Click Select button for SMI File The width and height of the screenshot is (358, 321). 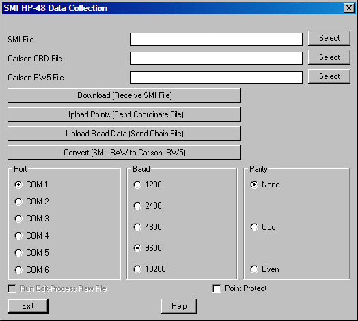point(329,38)
